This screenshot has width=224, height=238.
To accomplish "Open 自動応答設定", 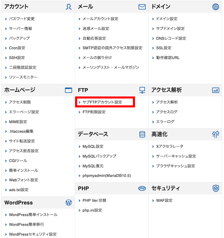I will [x=94, y=39].
